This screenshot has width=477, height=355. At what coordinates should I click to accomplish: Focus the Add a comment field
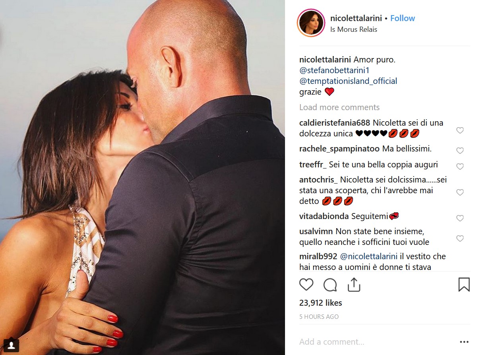(x=374, y=342)
